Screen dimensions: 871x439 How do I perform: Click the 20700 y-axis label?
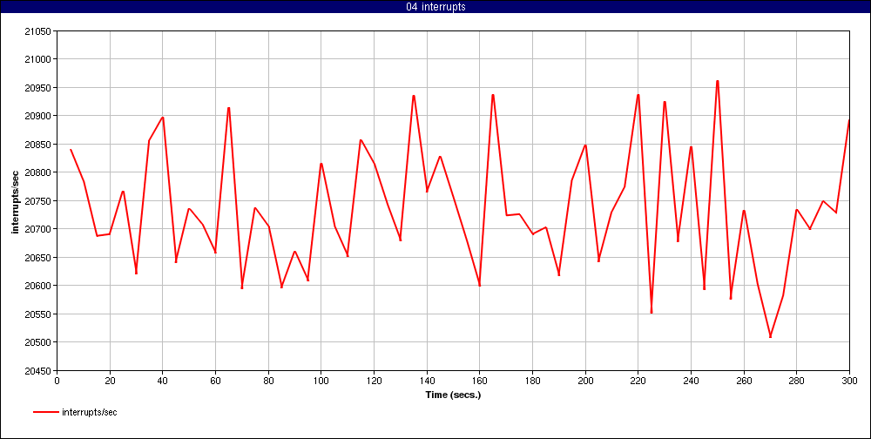pos(37,229)
